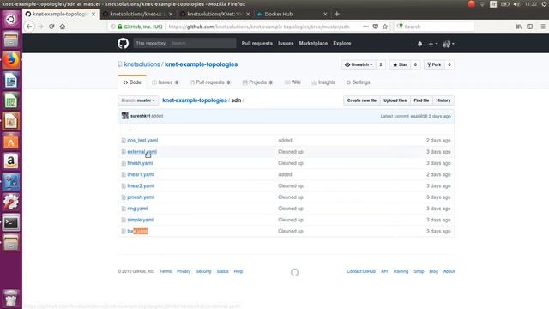Star the repository

pos(401,65)
